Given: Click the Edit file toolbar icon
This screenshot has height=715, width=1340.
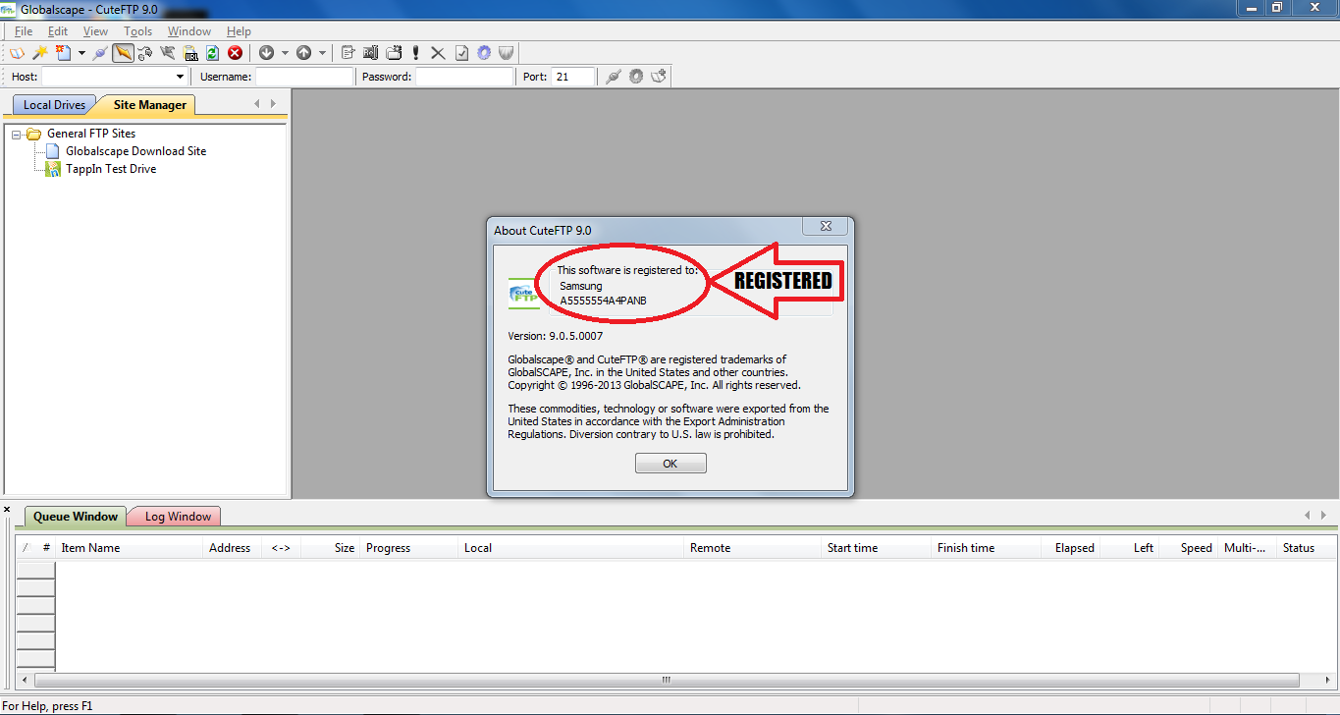Looking at the screenshot, I should [x=348, y=53].
